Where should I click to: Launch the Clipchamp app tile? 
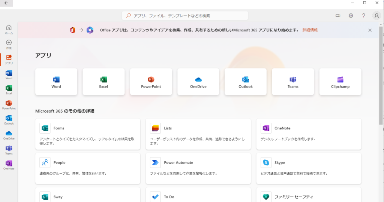340,82
